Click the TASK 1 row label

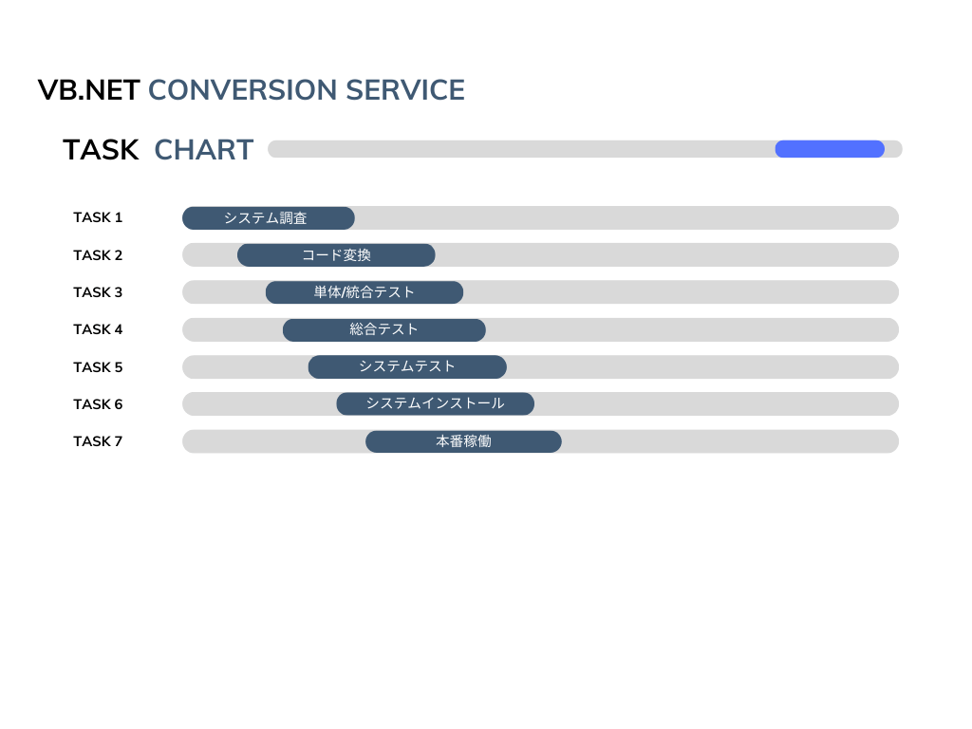98,217
